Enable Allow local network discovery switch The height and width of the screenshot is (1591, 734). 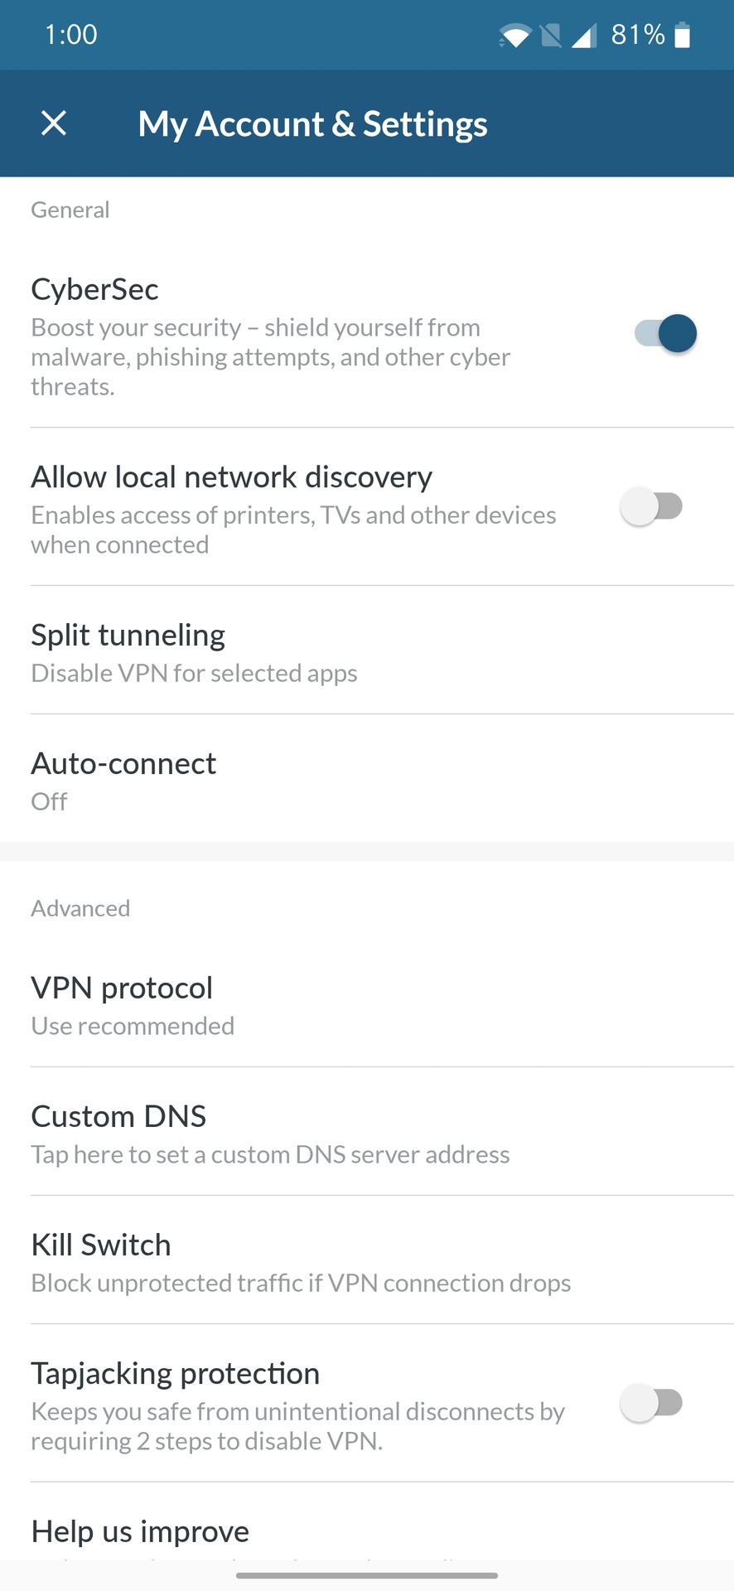click(x=652, y=506)
